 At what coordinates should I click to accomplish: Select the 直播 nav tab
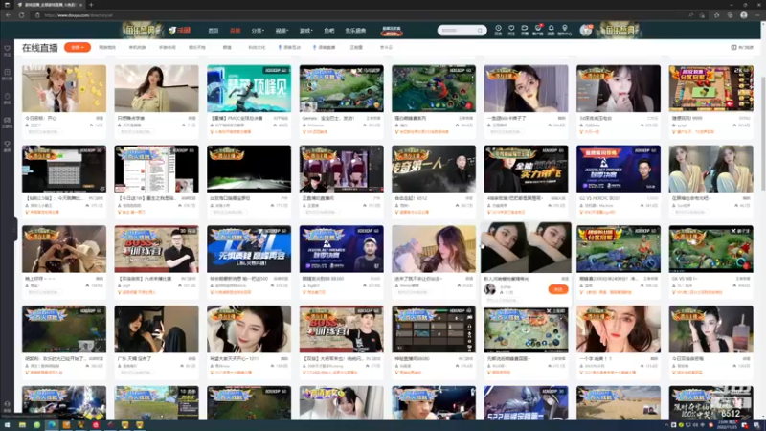click(235, 31)
